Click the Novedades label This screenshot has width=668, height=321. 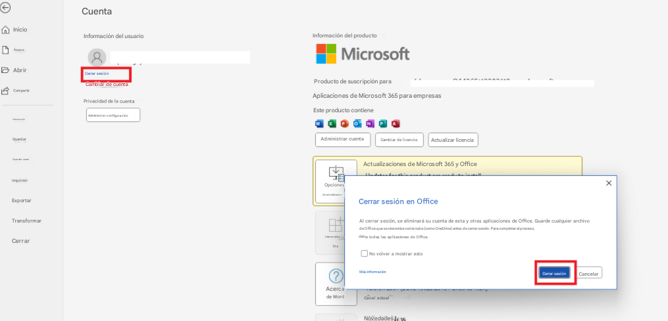tap(378, 318)
